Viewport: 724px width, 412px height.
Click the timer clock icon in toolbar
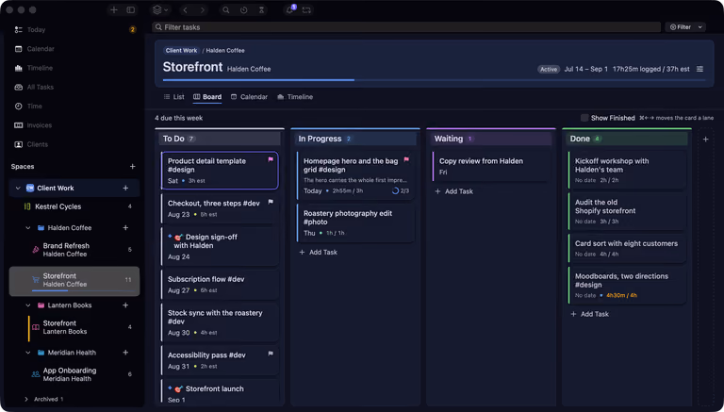[243, 10]
